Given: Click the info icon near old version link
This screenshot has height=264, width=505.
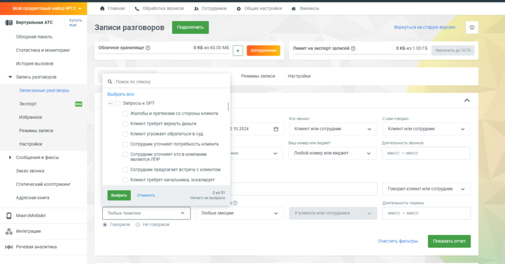Looking at the screenshot, I should tap(472, 28).
